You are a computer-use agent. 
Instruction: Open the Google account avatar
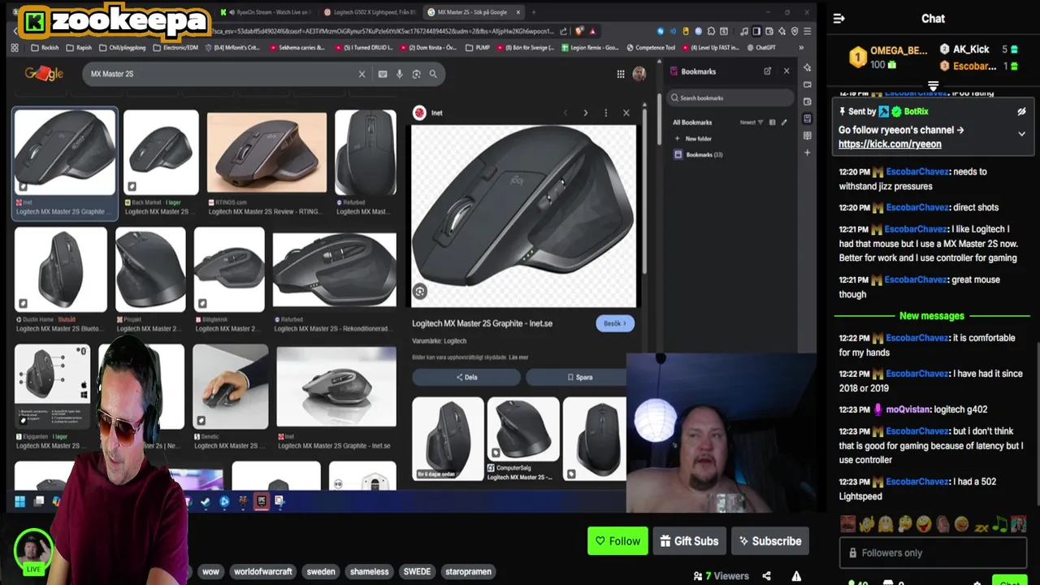pyautogui.click(x=639, y=74)
